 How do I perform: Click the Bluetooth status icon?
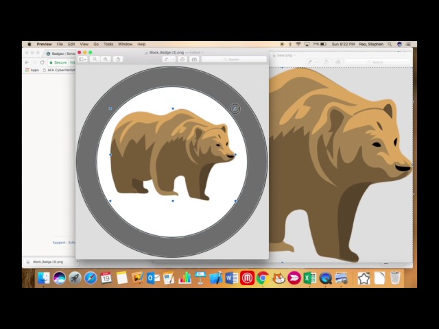(290, 44)
